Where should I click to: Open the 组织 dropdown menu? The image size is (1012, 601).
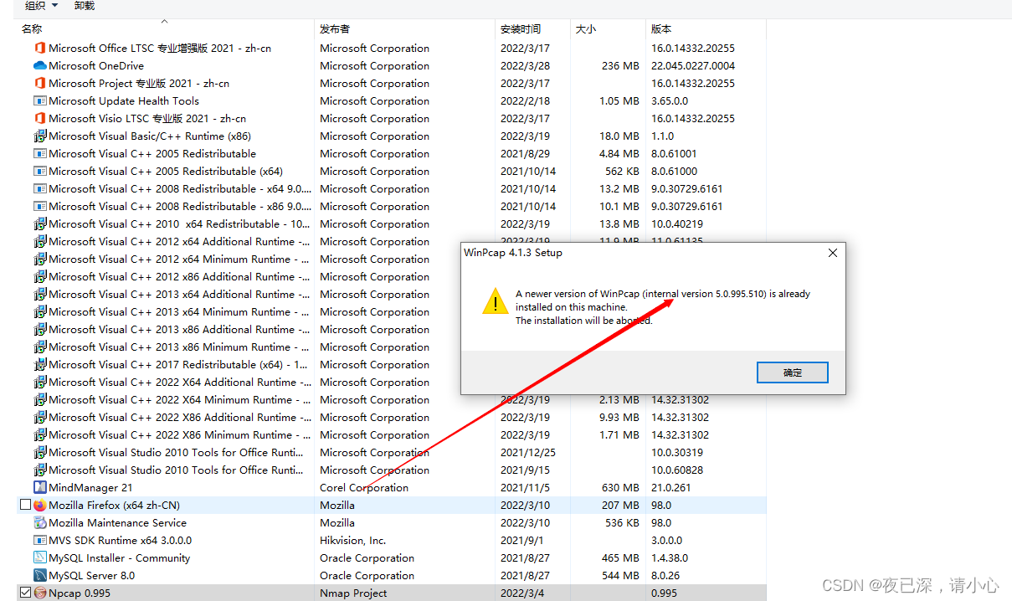(x=42, y=5)
